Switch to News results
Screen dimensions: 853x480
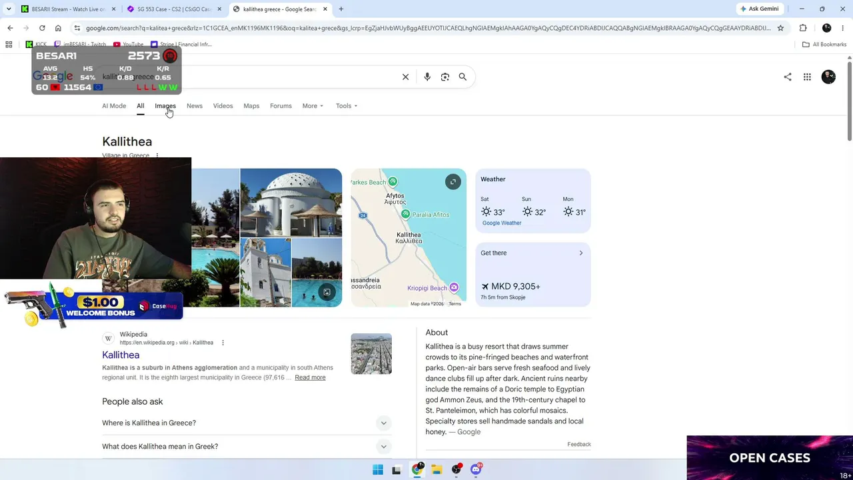pos(195,106)
